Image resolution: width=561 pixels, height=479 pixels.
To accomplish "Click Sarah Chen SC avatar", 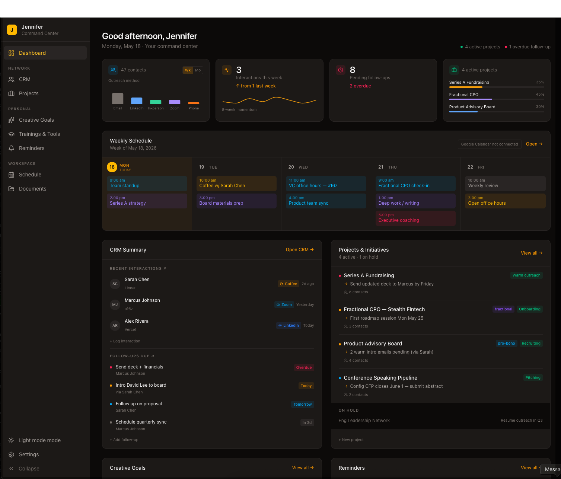I will click(x=115, y=284).
